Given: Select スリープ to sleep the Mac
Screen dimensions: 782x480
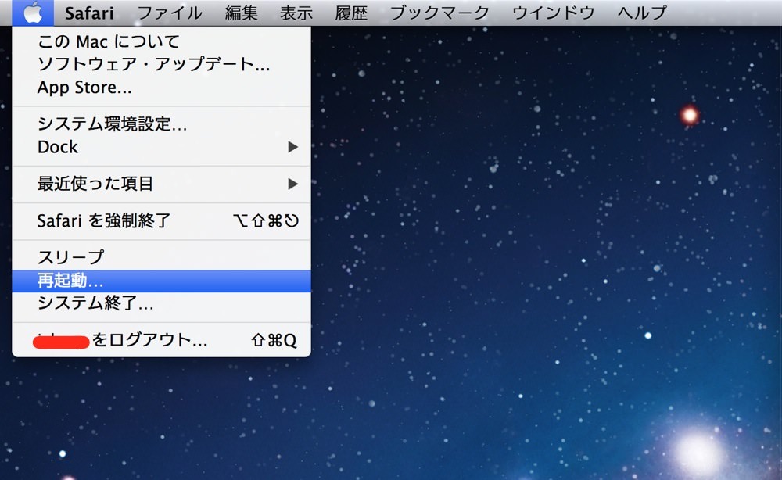Looking at the screenshot, I should tap(161, 257).
